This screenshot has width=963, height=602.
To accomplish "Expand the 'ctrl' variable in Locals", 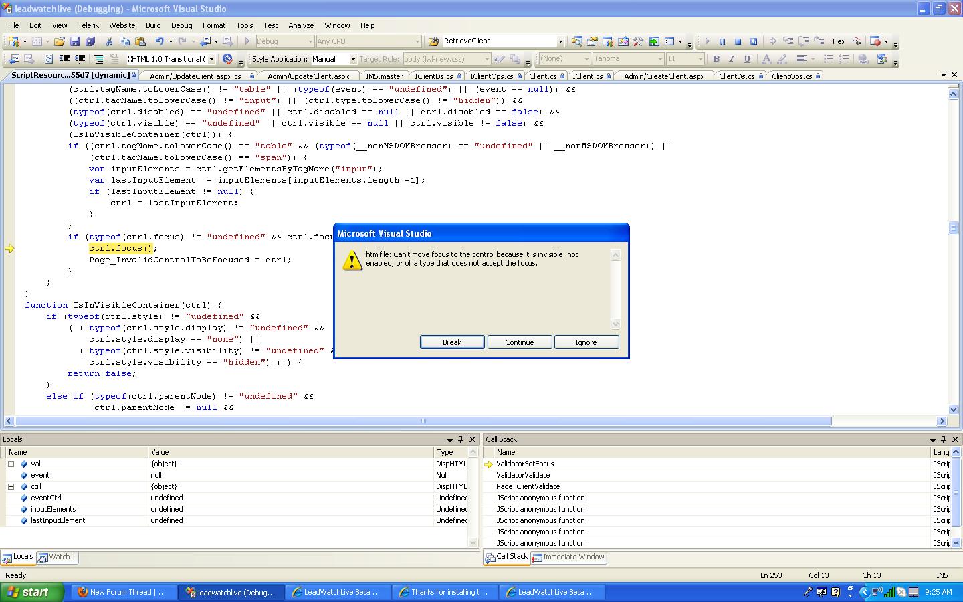I will pos(11,486).
